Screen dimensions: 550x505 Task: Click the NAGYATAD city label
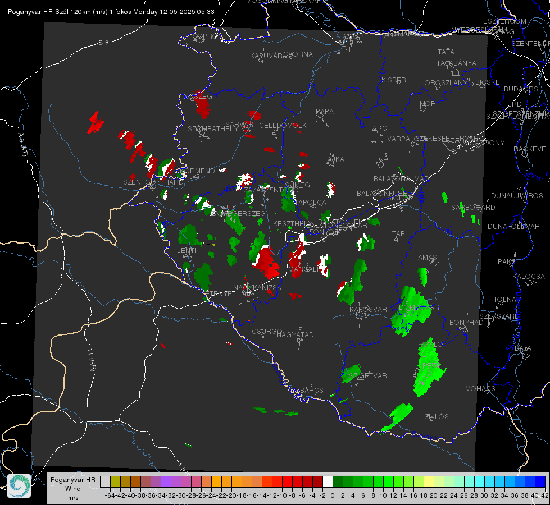(x=295, y=334)
